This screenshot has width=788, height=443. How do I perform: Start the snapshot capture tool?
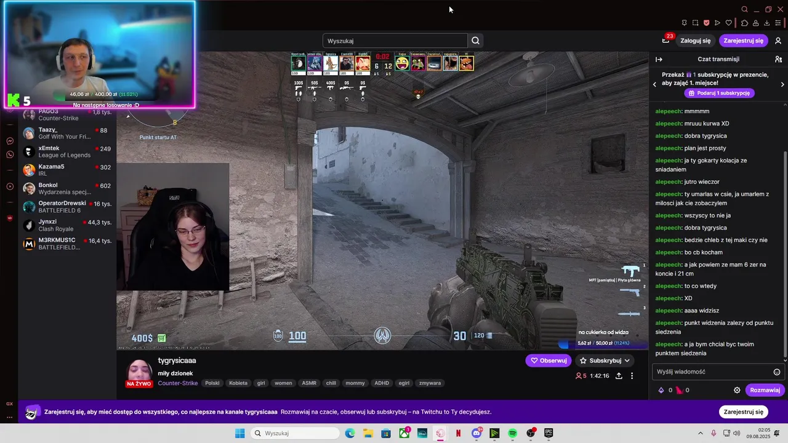point(695,23)
